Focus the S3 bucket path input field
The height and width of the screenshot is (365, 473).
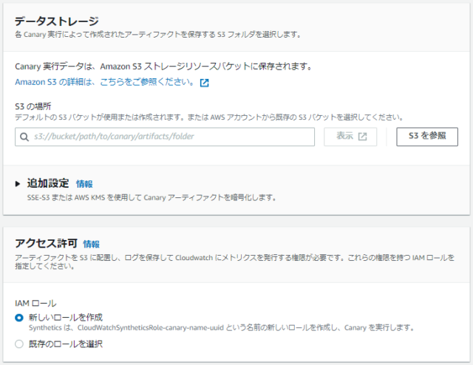(x=165, y=137)
